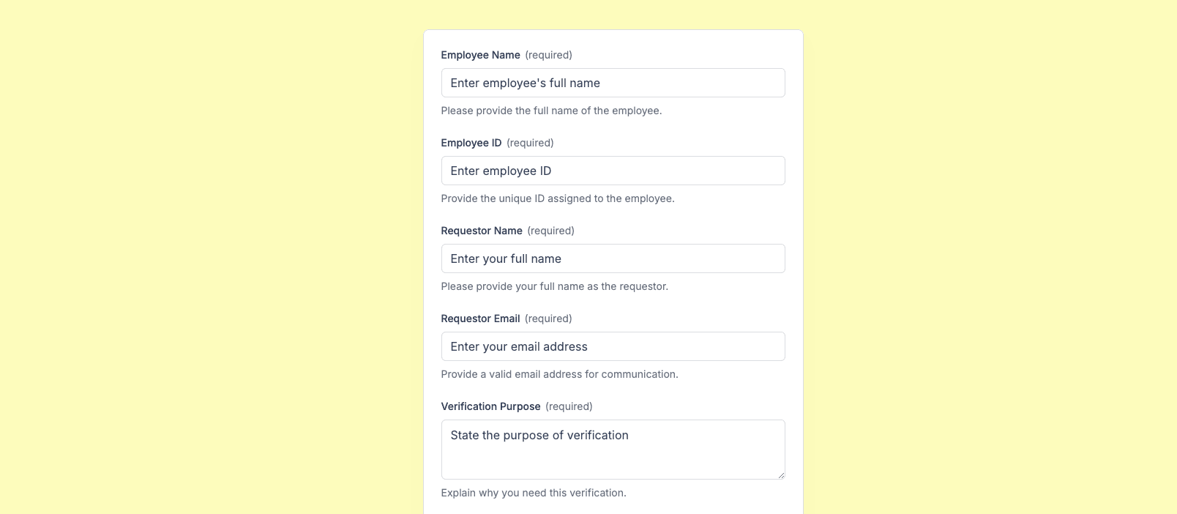The height and width of the screenshot is (514, 1177).
Task: Select the Requestor Name input field
Action: pyautogui.click(x=613, y=258)
